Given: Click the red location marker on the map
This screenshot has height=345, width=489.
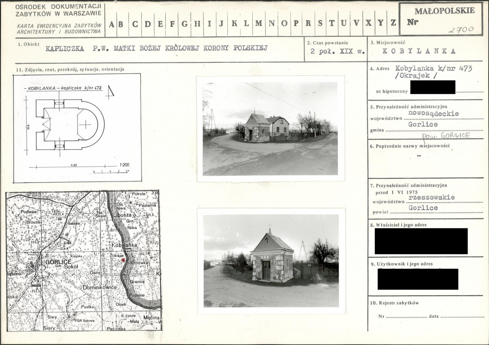Looking at the screenshot, I should (123, 260).
